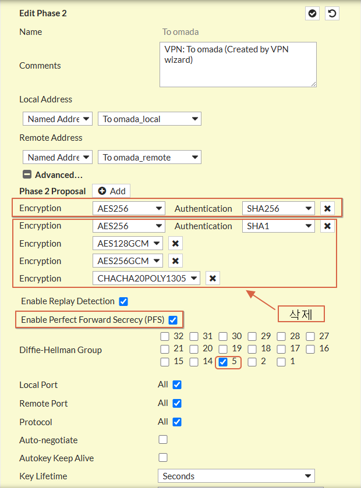Check Diffie-Hellman group 17
361x488 pixels.
pos(281,349)
